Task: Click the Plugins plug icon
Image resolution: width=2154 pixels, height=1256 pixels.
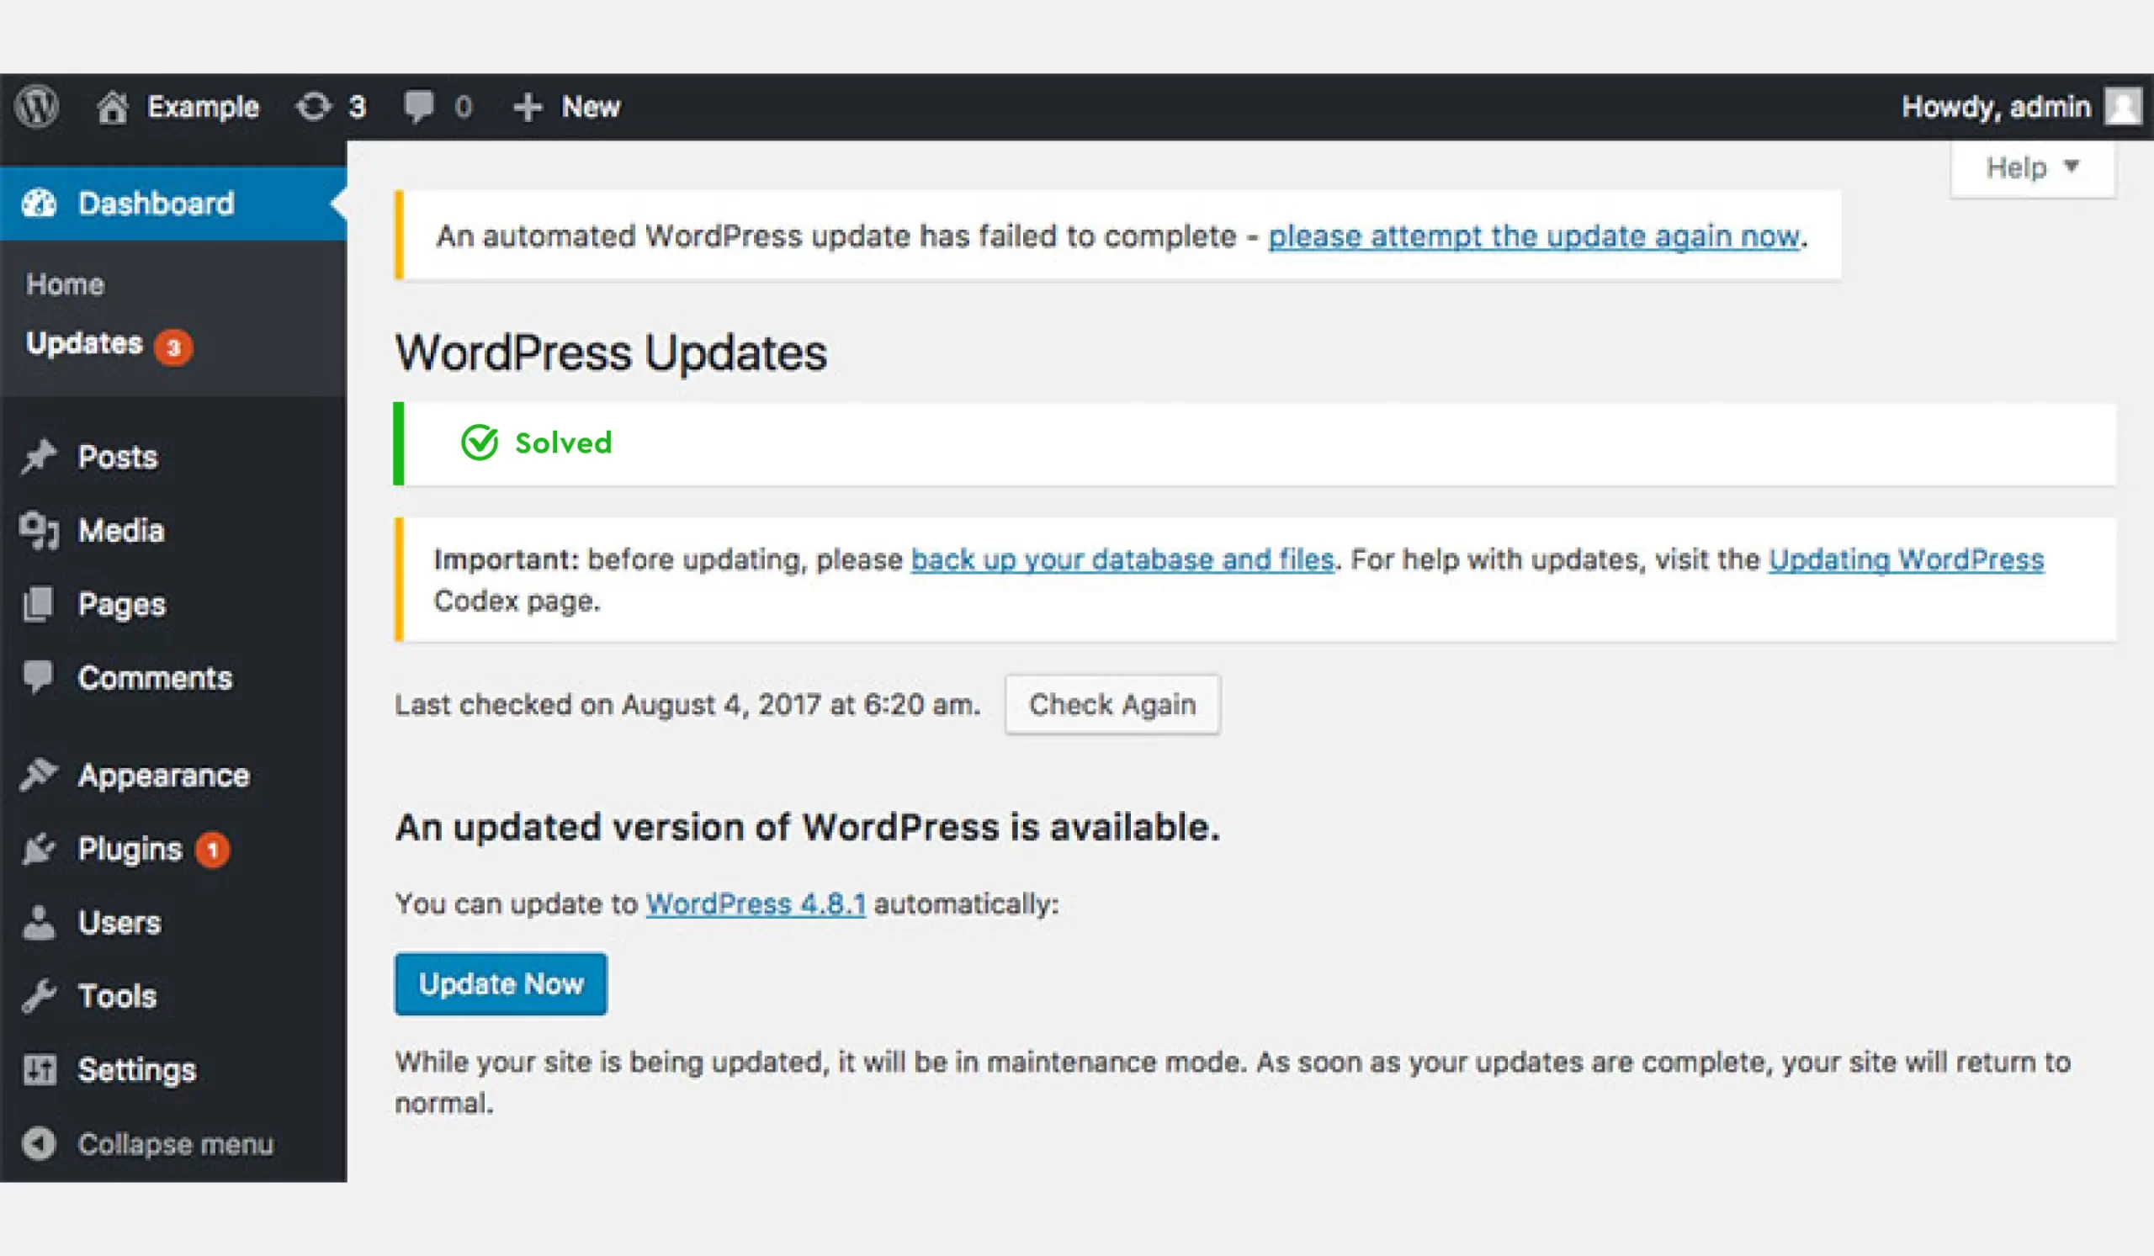Action: pyautogui.click(x=38, y=849)
